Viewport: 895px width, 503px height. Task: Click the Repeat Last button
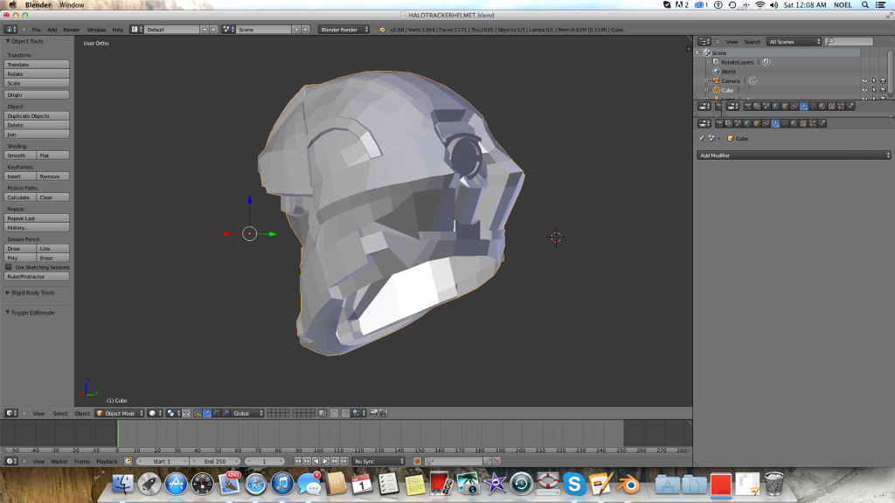click(37, 218)
